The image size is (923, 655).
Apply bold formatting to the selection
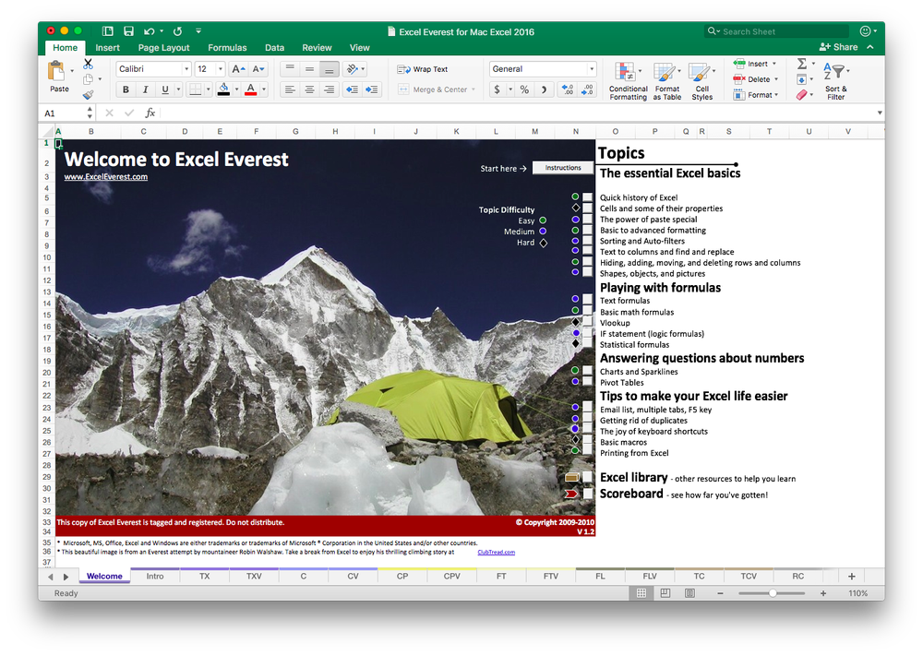[x=125, y=89]
